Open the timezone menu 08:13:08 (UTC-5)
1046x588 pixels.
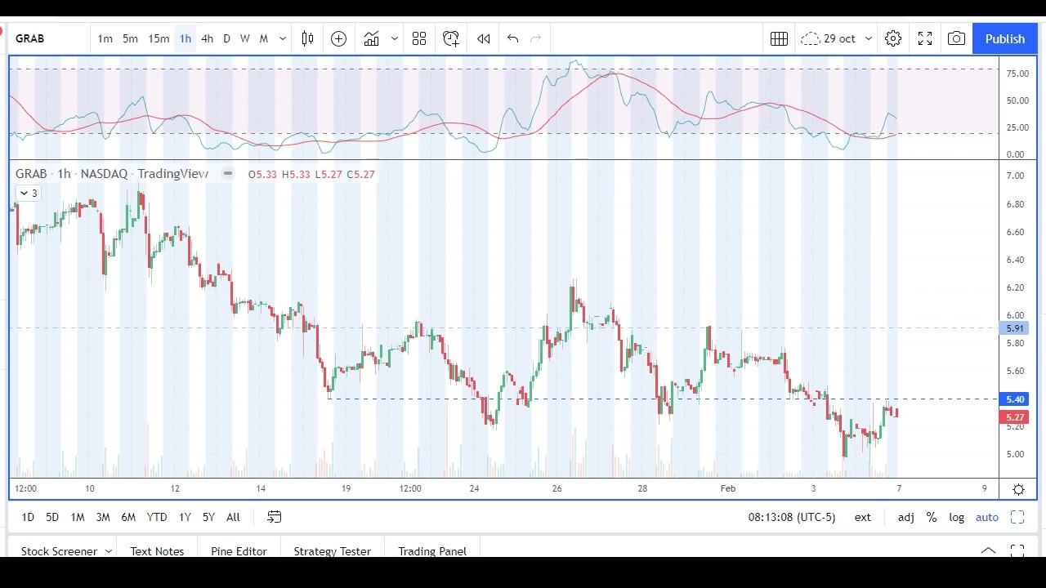point(792,517)
